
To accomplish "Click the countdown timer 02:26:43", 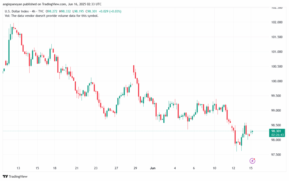I will coord(277,135).
